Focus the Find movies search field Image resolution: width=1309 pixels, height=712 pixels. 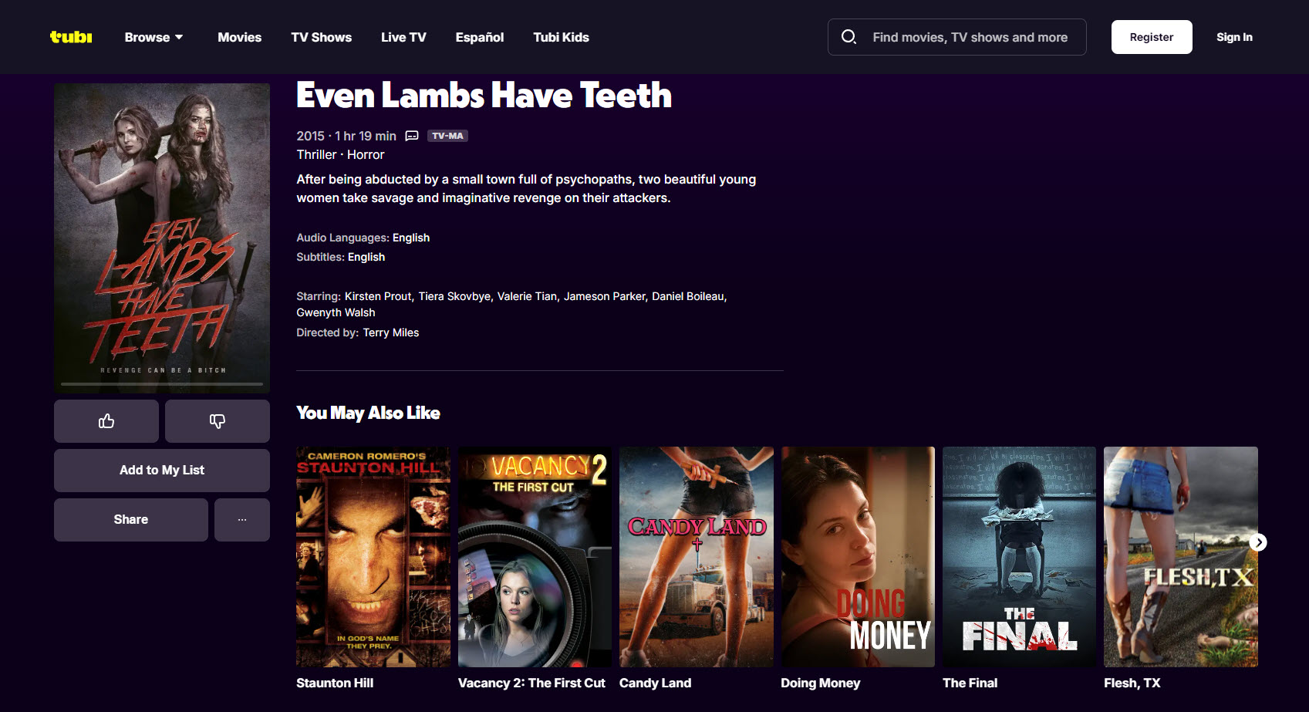(x=956, y=37)
